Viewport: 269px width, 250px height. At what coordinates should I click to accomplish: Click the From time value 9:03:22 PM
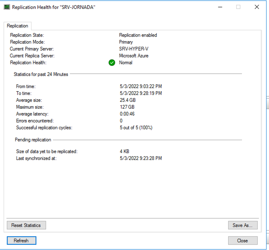coord(141,86)
